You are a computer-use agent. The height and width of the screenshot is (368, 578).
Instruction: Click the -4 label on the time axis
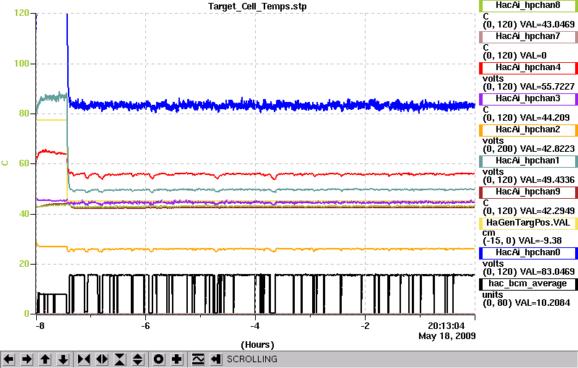click(255, 326)
